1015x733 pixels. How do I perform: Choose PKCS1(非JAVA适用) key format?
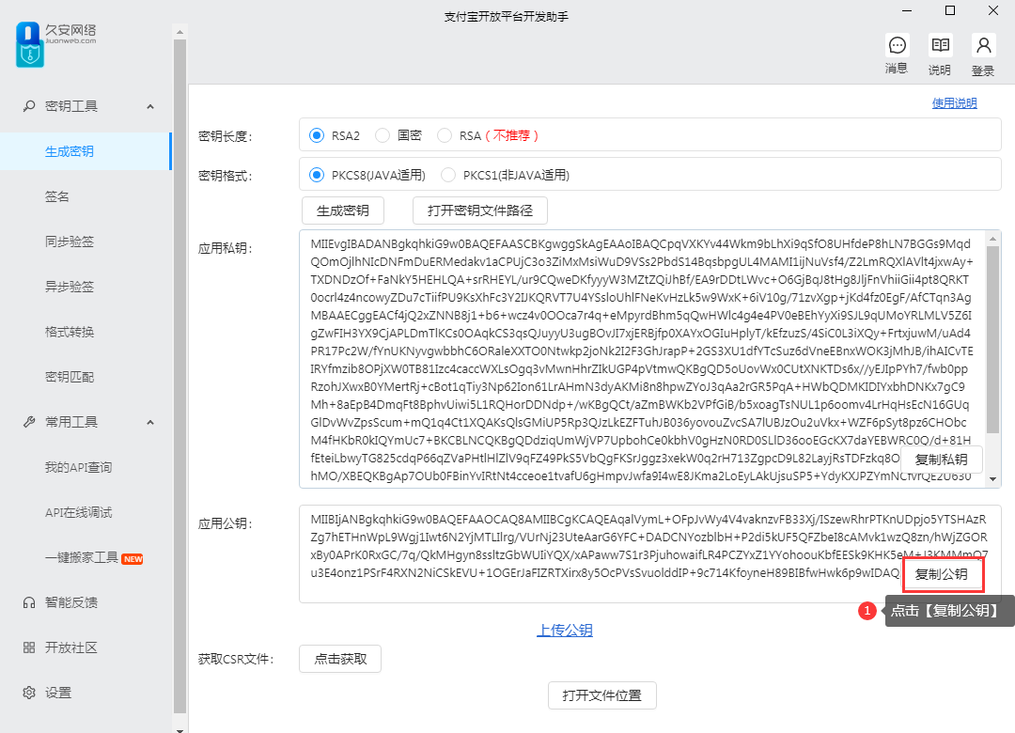[x=448, y=175]
